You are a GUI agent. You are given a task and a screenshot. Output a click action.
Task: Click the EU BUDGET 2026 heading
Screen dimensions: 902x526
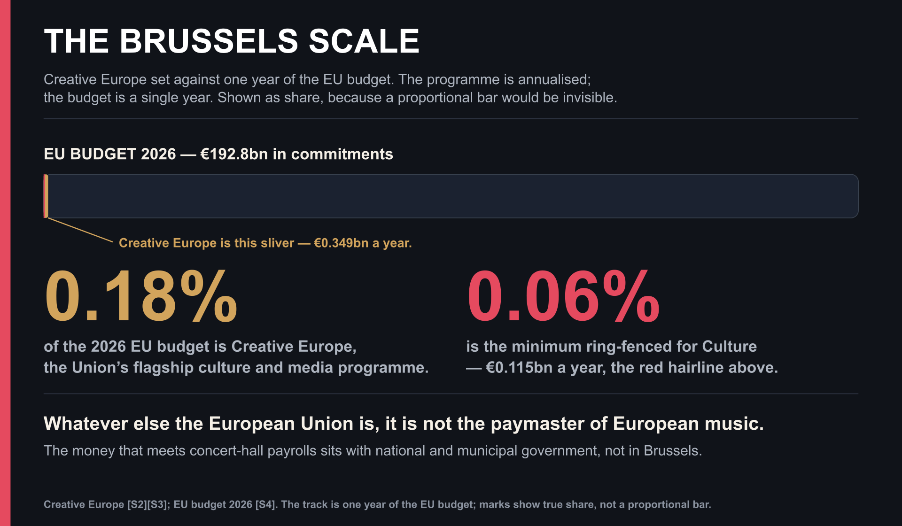218,154
